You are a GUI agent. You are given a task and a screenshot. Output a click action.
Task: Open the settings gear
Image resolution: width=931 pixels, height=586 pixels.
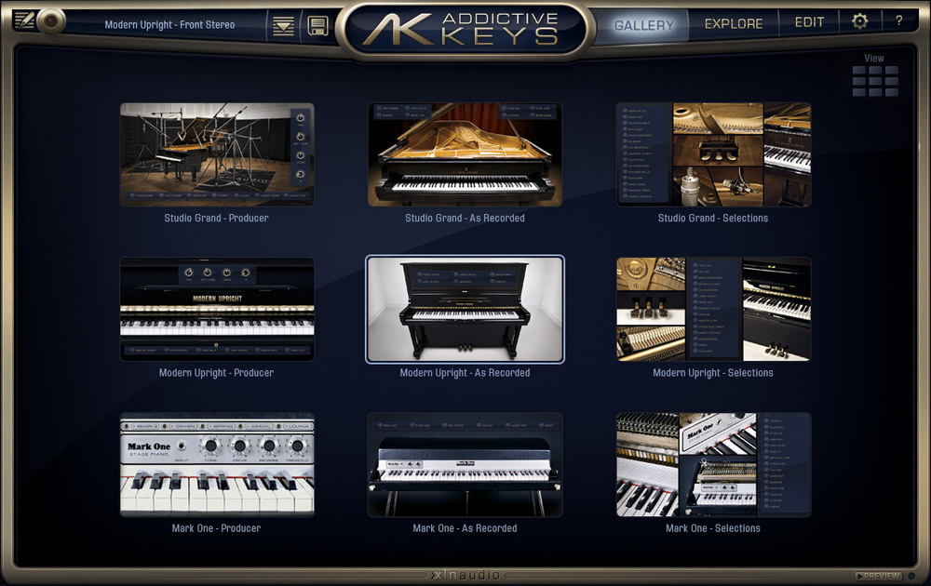click(859, 21)
